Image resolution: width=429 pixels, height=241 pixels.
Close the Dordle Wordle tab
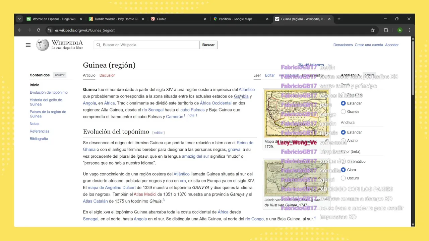click(143, 19)
